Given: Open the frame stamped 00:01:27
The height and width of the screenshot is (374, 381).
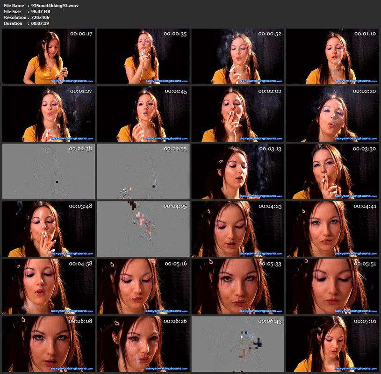Looking at the screenshot, I should (x=49, y=114).
